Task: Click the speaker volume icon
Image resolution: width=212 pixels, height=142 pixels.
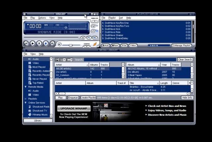Action: (60, 44)
